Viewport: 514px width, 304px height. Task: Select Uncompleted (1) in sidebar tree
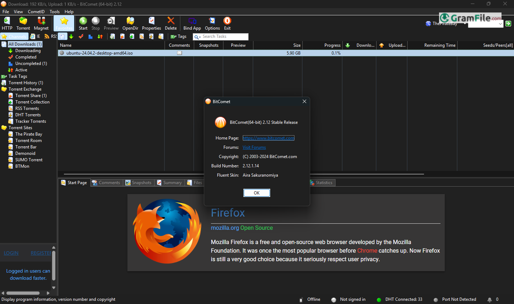[31, 64]
